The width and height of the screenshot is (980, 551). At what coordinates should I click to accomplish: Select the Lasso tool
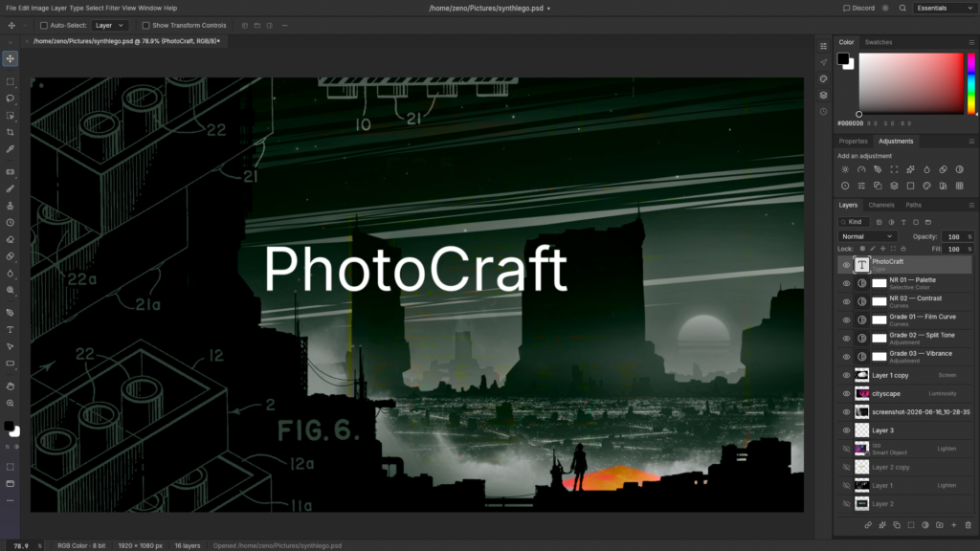(x=10, y=99)
